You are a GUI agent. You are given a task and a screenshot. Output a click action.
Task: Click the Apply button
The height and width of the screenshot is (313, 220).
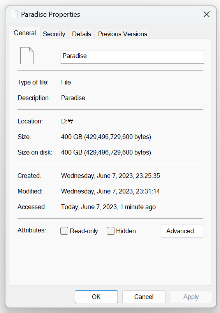[191, 297]
